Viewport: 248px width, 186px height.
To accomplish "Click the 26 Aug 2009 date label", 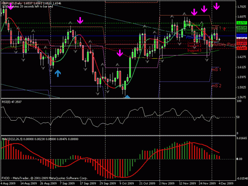I will click(48, 183).
